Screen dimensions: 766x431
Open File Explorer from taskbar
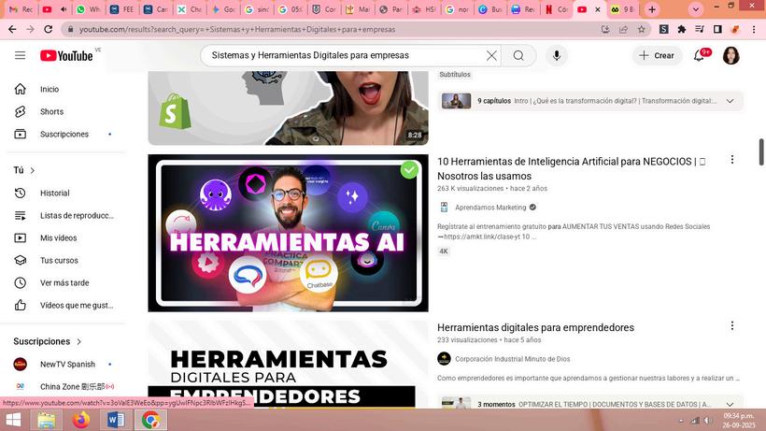pyautogui.click(x=47, y=420)
